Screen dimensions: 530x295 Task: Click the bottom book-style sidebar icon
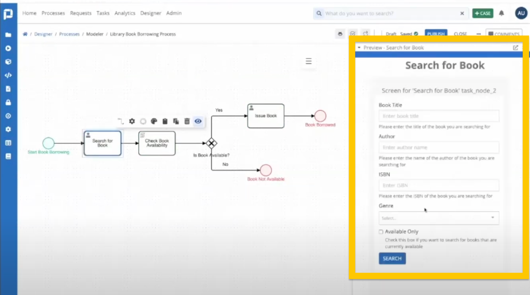tap(8, 156)
